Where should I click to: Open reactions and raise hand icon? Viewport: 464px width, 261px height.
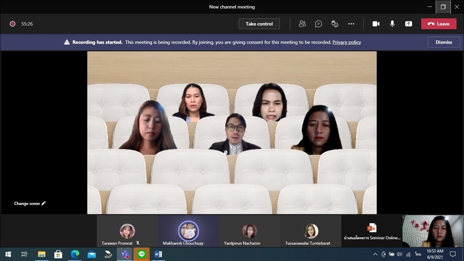point(334,24)
